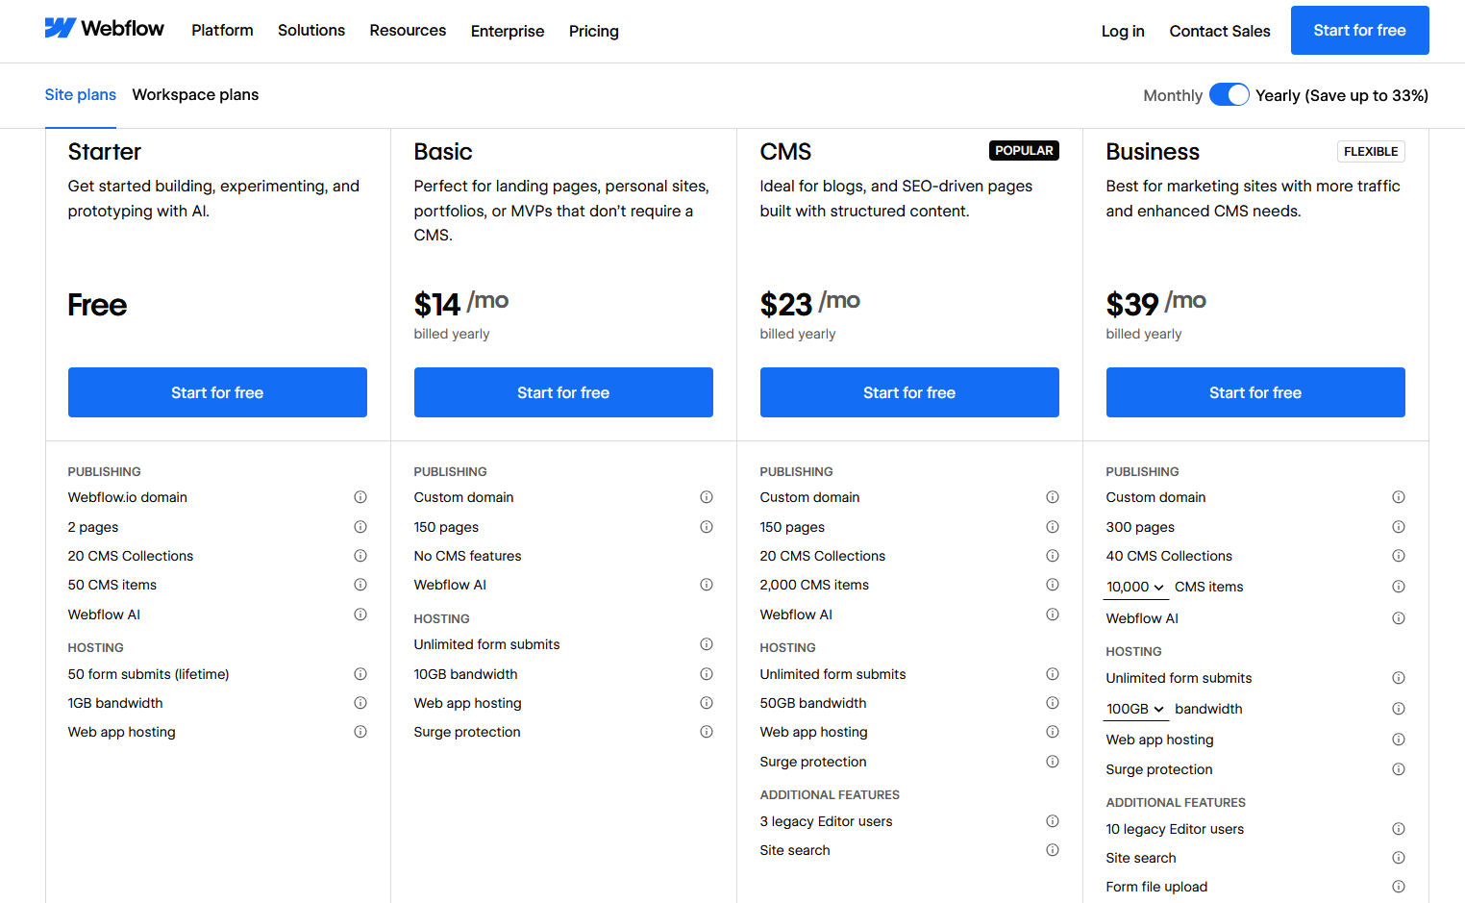1465x903 pixels.
Task: Open the Contact Sales link
Action: 1219,30
